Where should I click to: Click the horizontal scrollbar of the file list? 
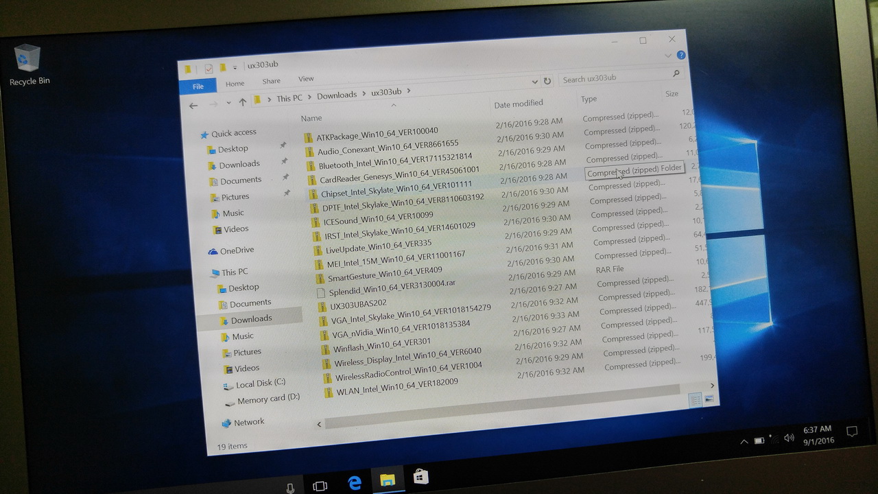[503, 406]
